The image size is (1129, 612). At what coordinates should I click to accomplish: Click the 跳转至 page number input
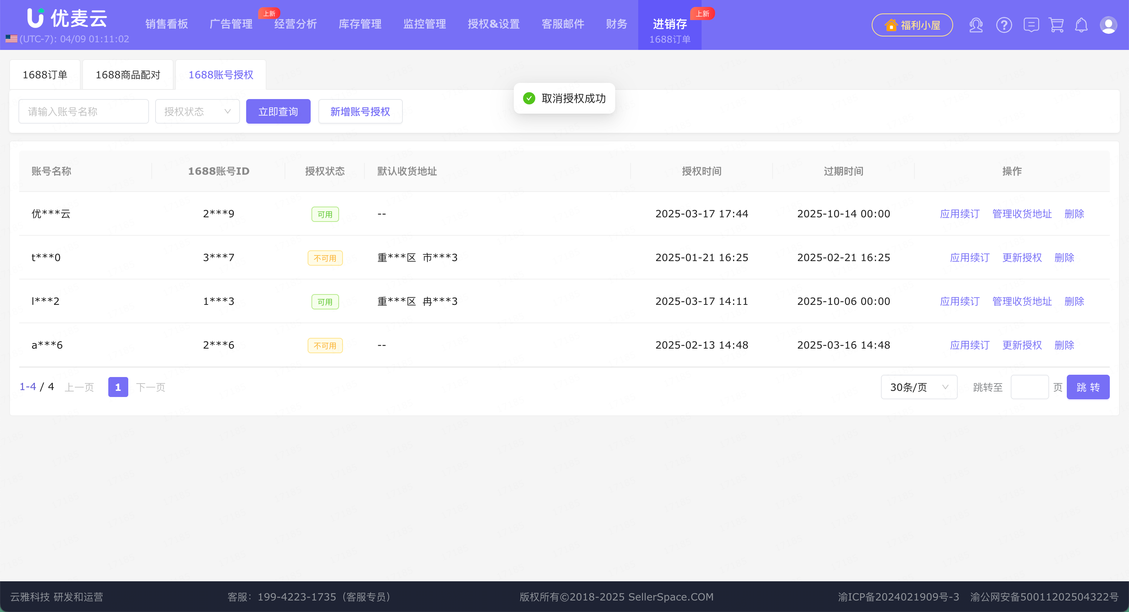(1029, 387)
